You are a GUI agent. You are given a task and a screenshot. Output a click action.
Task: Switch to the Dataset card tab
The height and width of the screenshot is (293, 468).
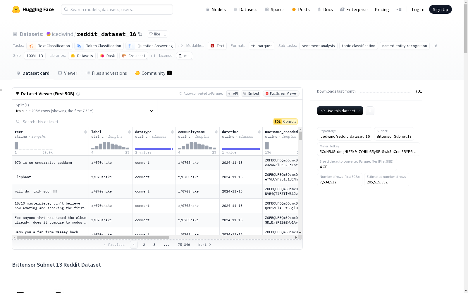[x=33, y=73]
